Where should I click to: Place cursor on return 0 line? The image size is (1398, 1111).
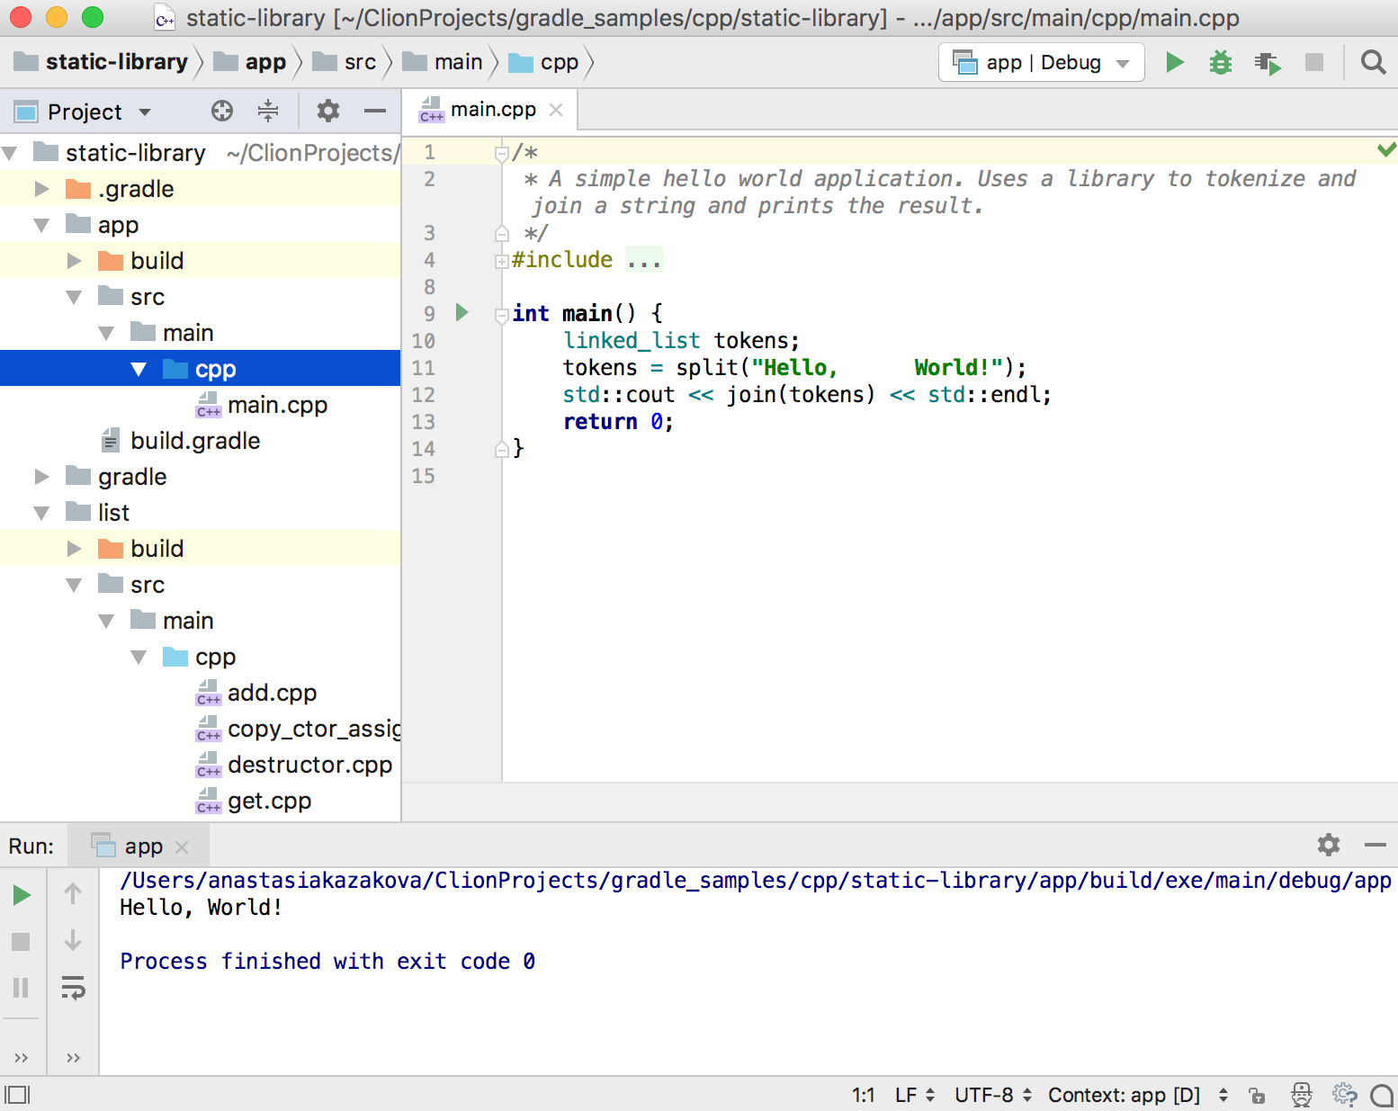(618, 422)
